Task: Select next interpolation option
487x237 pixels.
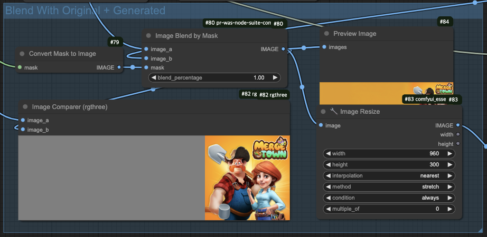Action: coord(449,176)
